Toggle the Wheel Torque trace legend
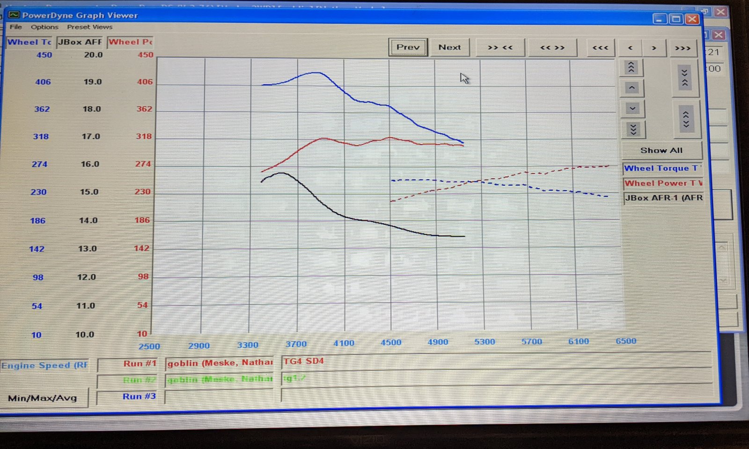Image resolution: width=749 pixels, height=449 pixels. [x=662, y=168]
